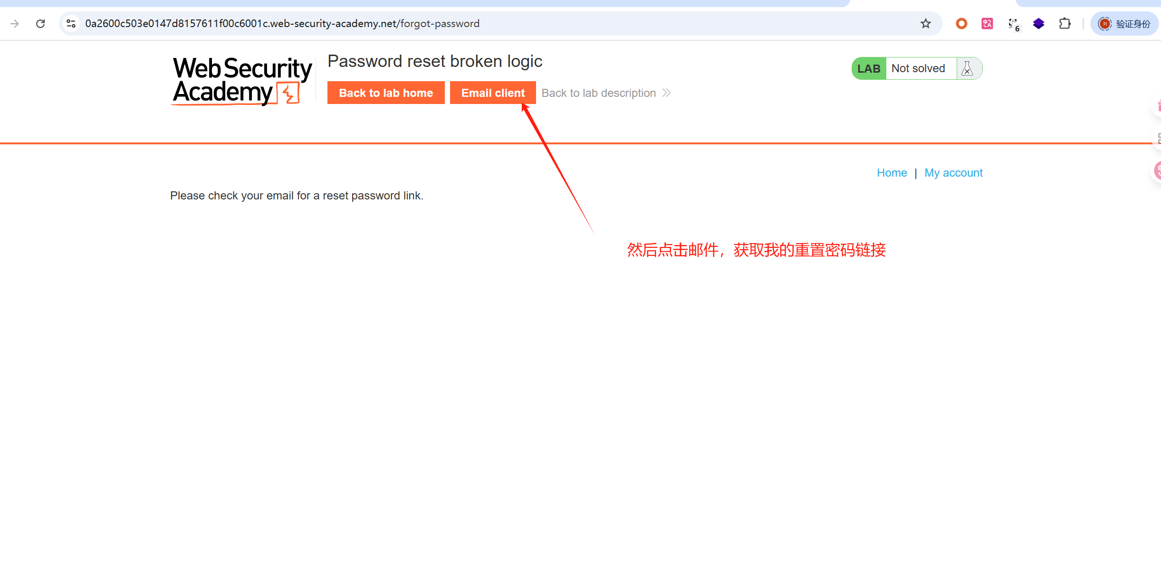Open site information icon in address bar

tap(71, 23)
